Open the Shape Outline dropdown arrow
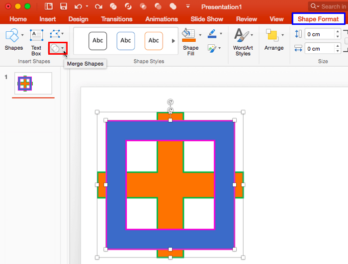 [x=221, y=34]
